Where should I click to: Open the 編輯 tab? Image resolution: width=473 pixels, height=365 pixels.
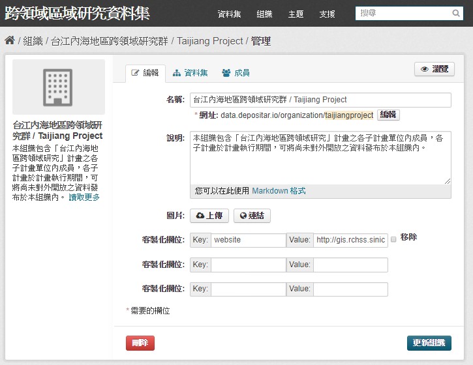tap(145, 73)
